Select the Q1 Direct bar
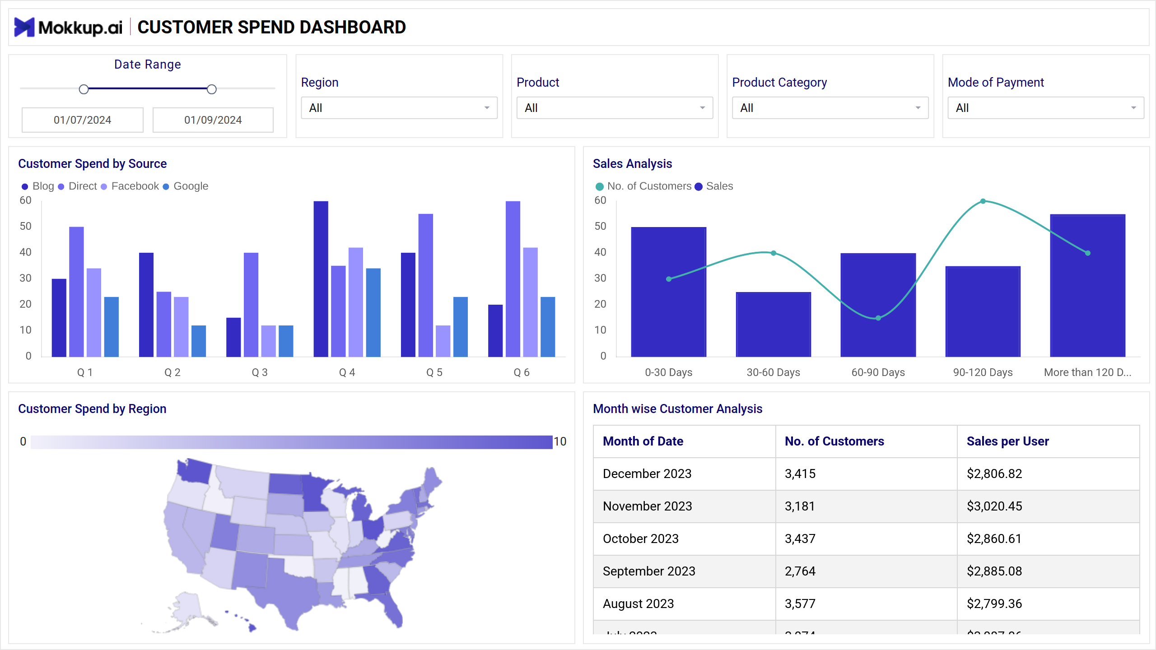The height and width of the screenshot is (650, 1156). tap(76, 292)
